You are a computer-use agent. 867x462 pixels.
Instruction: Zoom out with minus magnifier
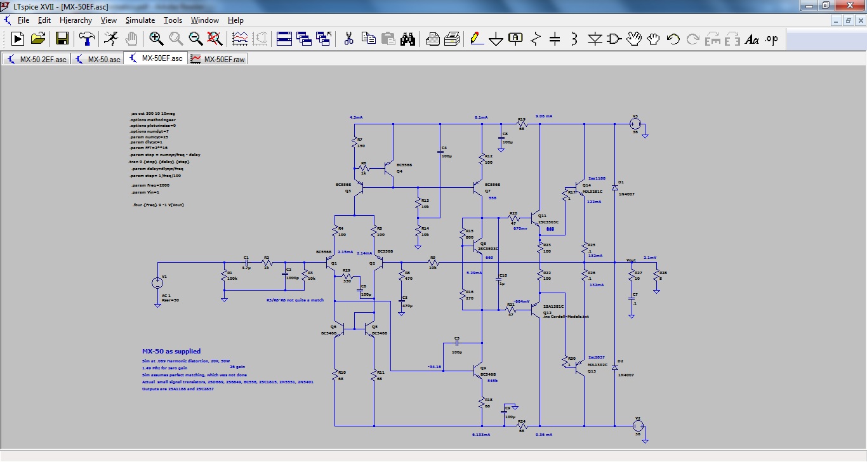point(195,39)
